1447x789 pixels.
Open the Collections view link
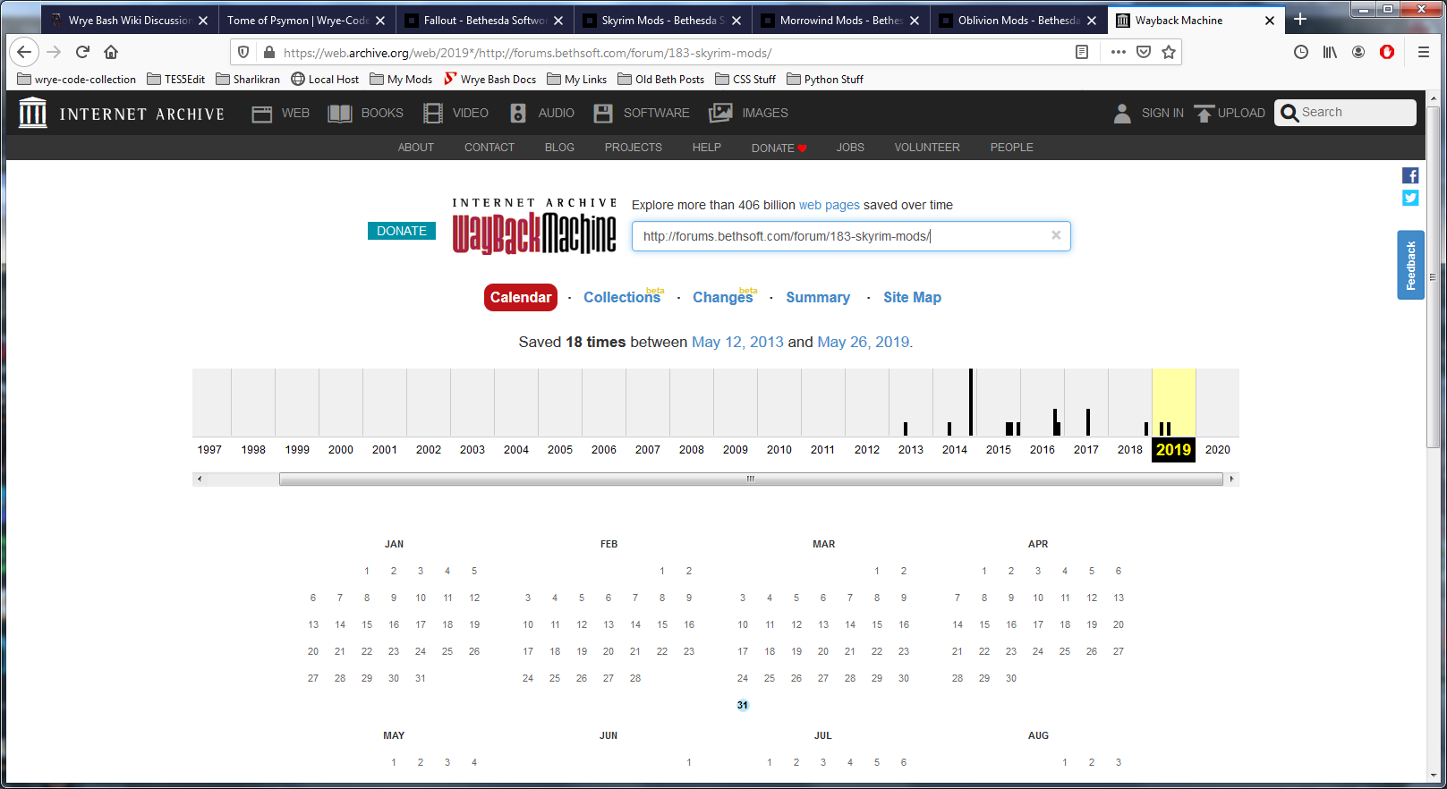622,297
